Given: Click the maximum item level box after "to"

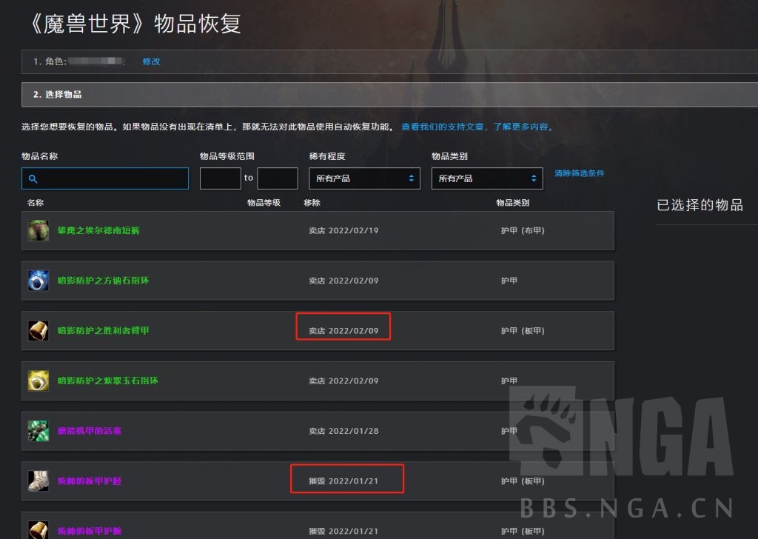Looking at the screenshot, I should (x=278, y=178).
